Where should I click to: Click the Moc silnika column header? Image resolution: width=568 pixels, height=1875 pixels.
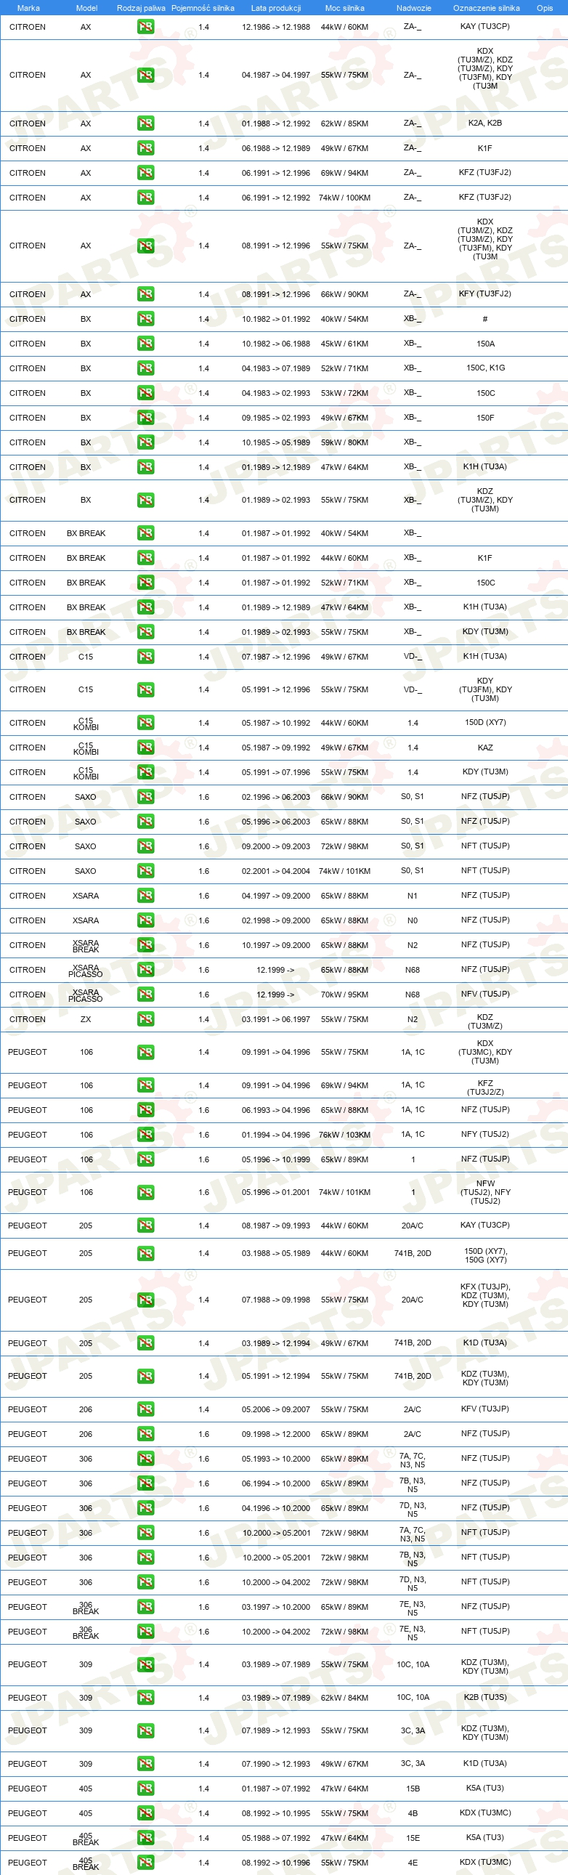coord(344,8)
